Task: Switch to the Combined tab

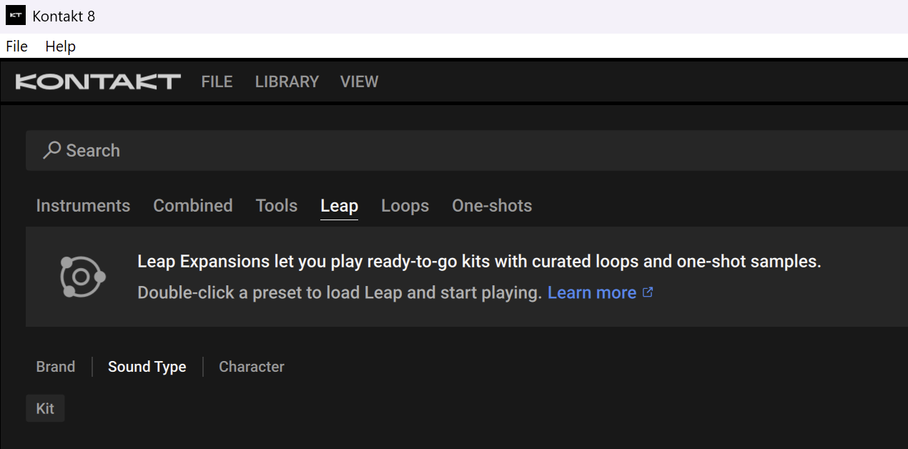Action: click(193, 206)
